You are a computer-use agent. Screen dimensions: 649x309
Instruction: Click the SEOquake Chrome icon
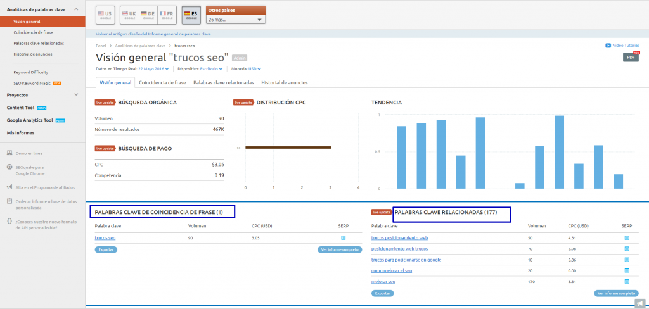[x=9, y=168]
